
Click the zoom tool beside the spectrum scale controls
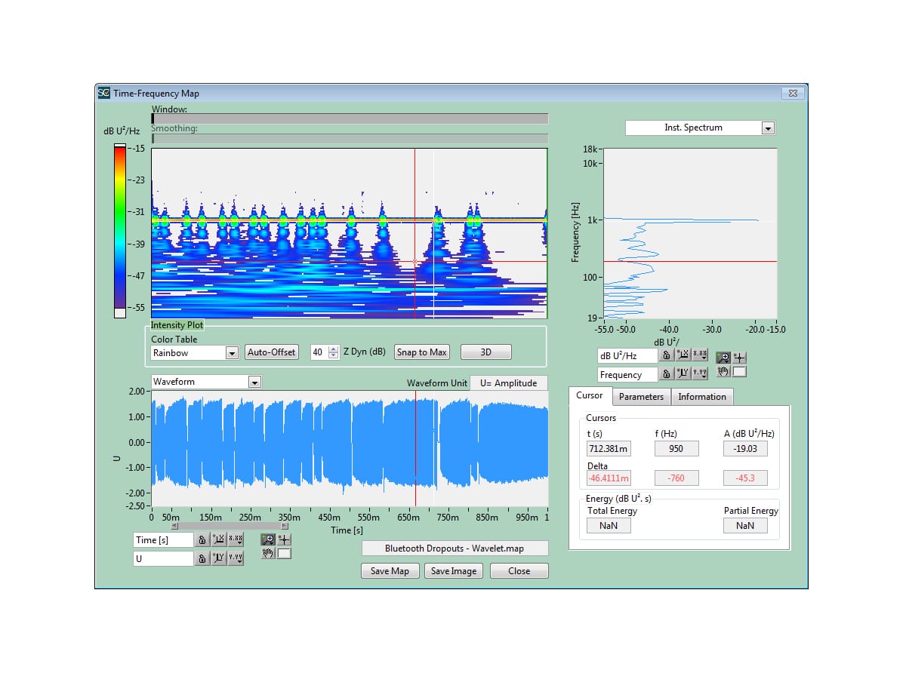723,358
